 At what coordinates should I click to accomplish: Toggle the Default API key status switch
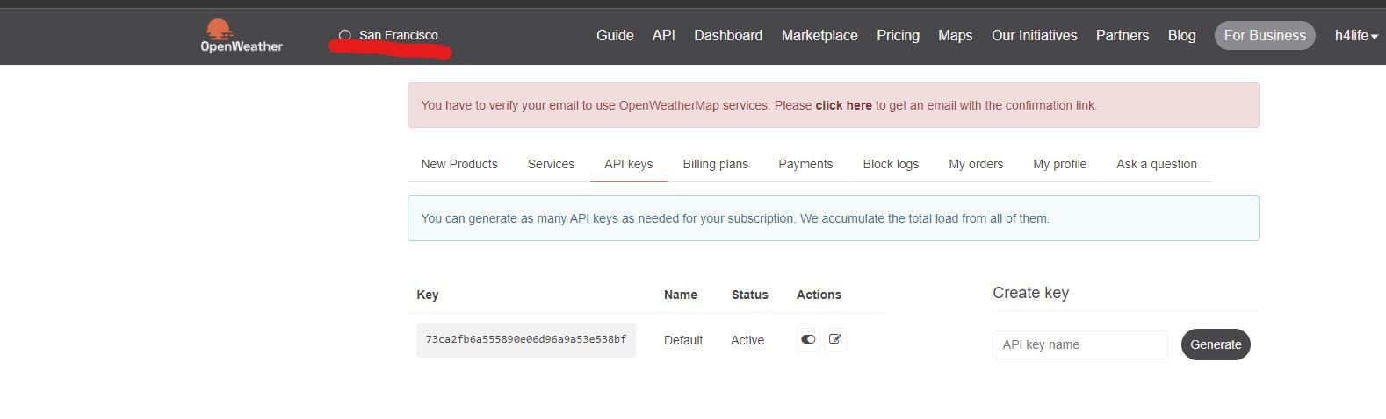(808, 339)
